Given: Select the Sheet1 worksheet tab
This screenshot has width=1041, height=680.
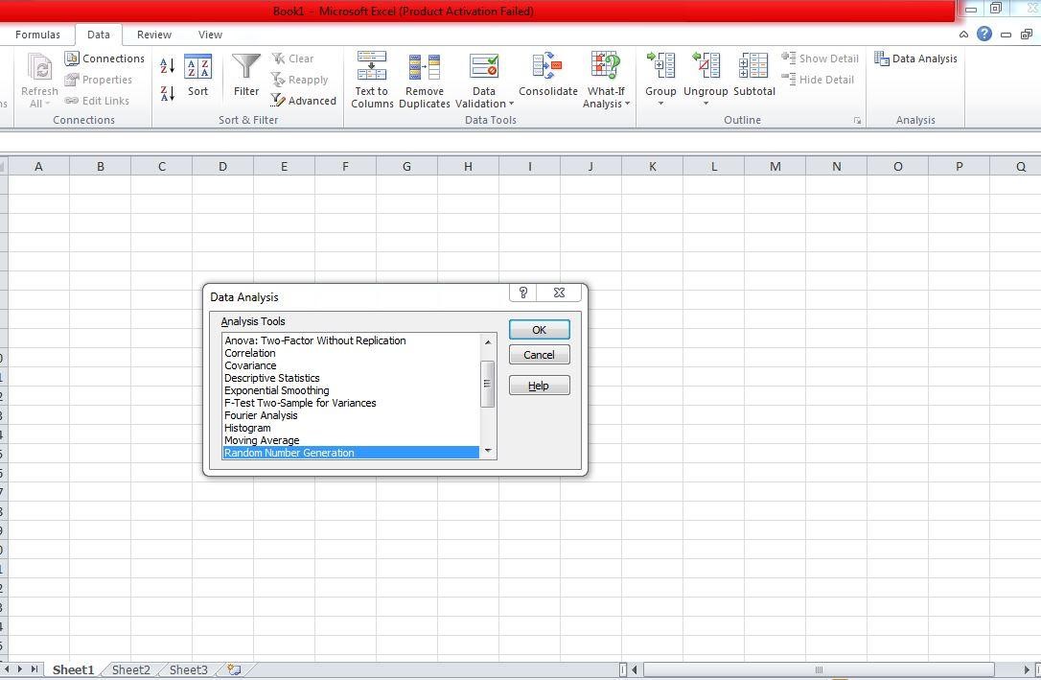Looking at the screenshot, I should 73,669.
